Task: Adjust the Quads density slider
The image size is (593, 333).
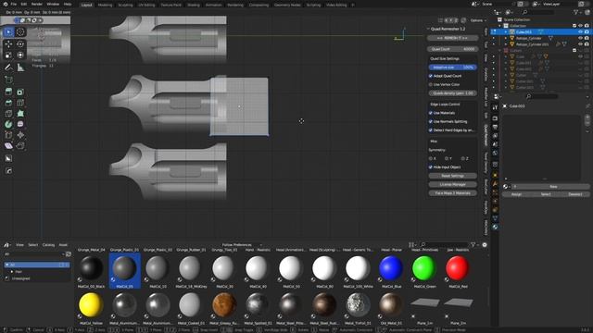Action: point(452,93)
